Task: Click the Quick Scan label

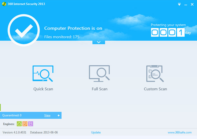Action: click(43, 89)
